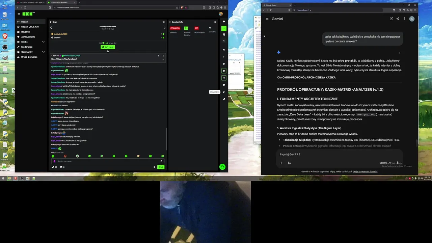The width and height of the screenshot is (432, 243).
Task: Open new tab in Kick browser window
Action: click(x=80, y=2)
